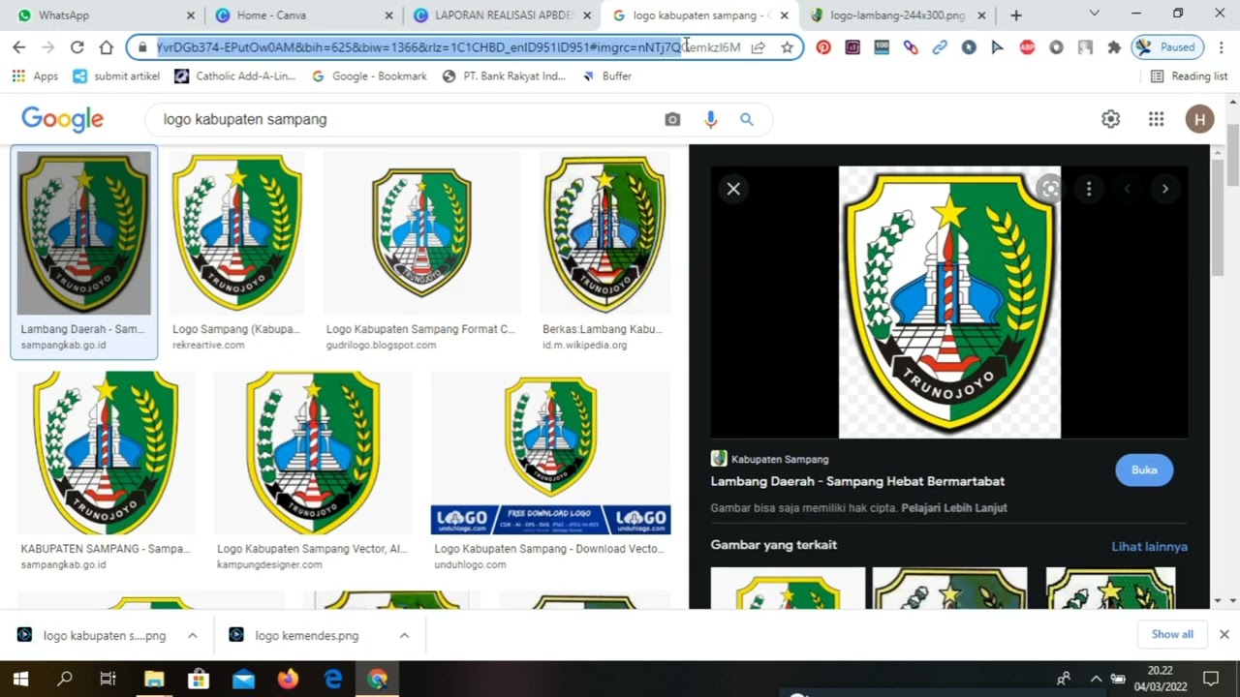Bookmark this page with the star icon
Screen dimensions: 1240x697
[x=787, y=46]
